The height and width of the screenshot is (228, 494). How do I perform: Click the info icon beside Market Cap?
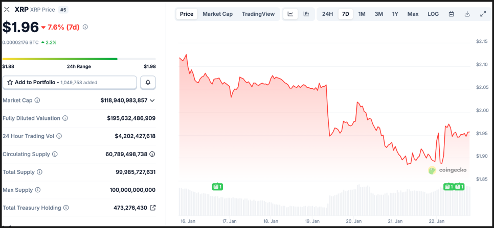point(37,100)
